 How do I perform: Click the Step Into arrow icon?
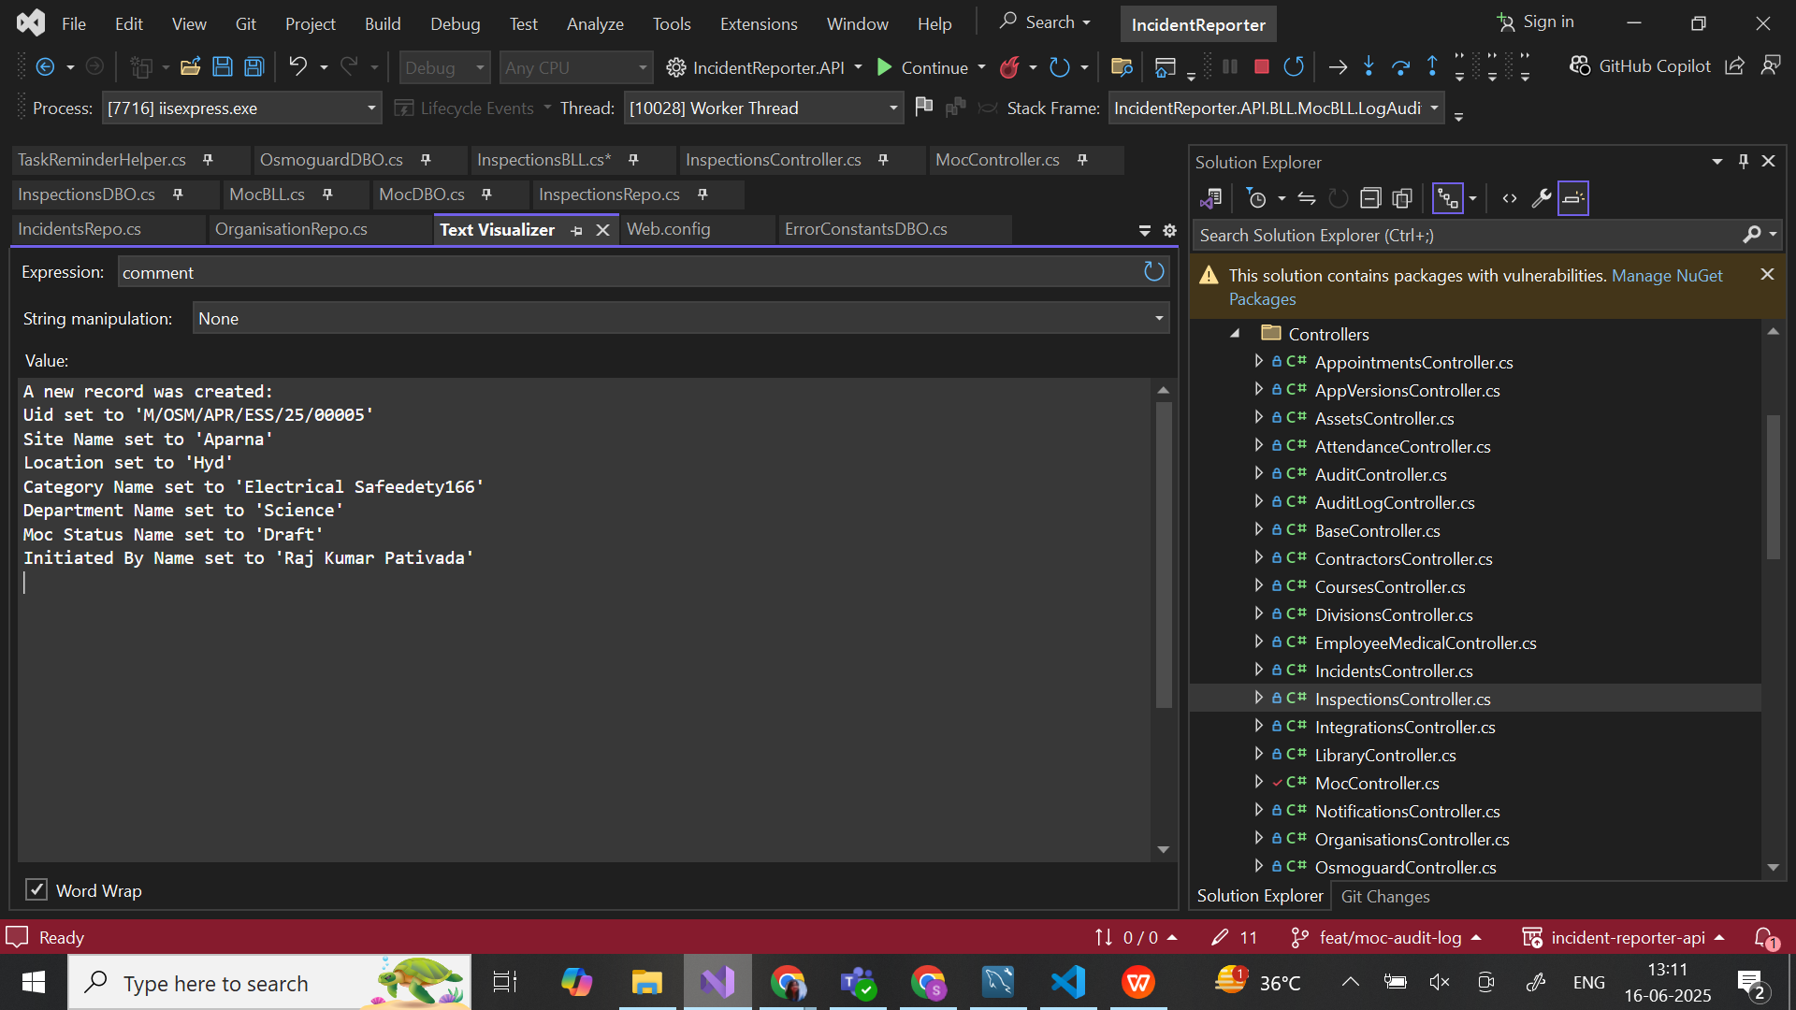point(1369,66)
